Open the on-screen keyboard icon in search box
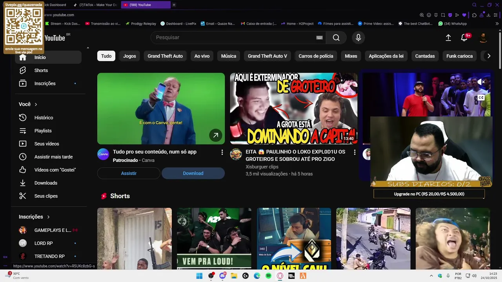Image resolution: width=502 pixels, height=282 pixels. click(x=319, y=38)
